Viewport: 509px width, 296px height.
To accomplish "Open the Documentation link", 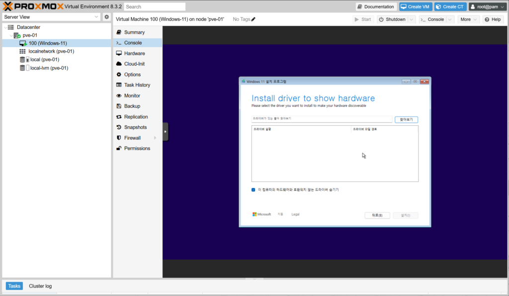I will coord(376,6).
